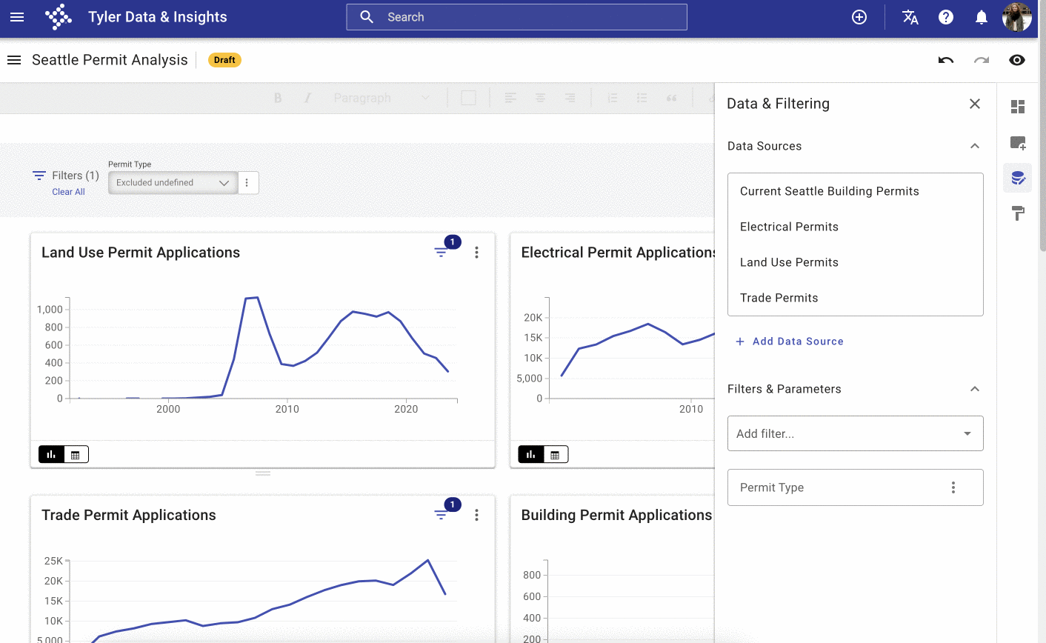Click the Permit Type filter entry in panel

(856, 487)
